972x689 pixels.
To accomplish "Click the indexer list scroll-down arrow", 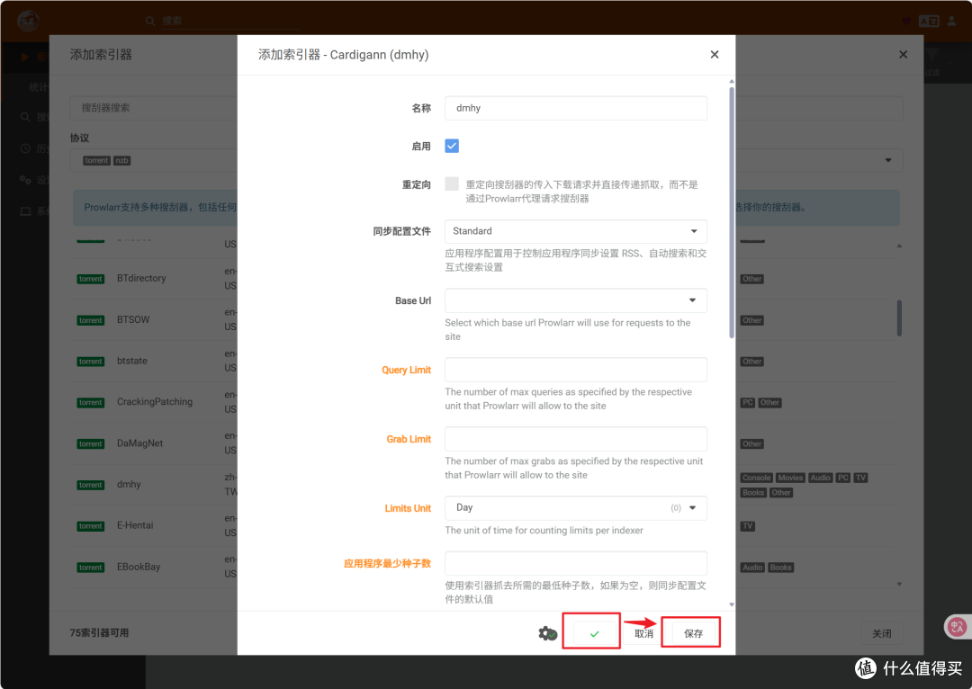I will (899, 584).
